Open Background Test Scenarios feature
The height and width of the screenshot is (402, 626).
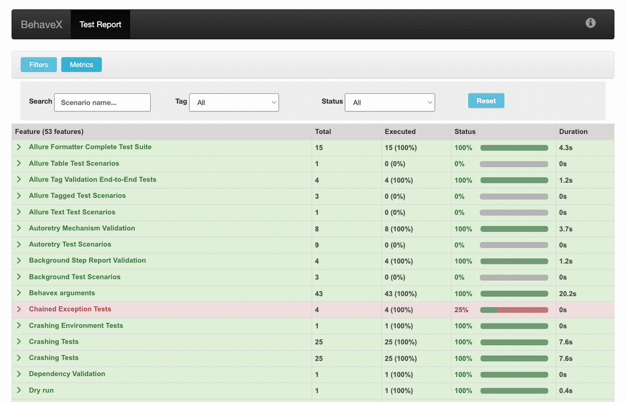coord(75,277)
